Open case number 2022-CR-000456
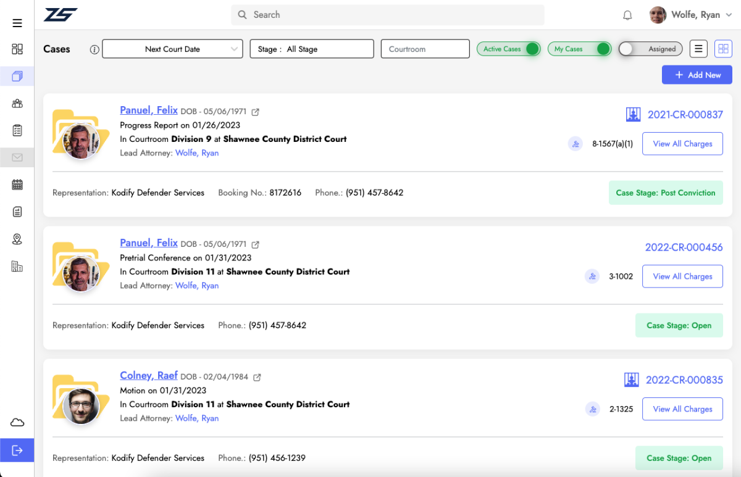The image size is (741, 477). pyautogui.click(x=684, y=247)
